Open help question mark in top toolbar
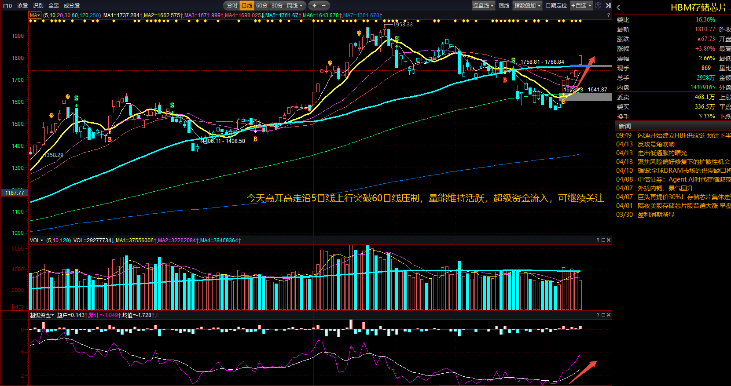The height and width of the screenshot is (386, 731). click(598, 6)
